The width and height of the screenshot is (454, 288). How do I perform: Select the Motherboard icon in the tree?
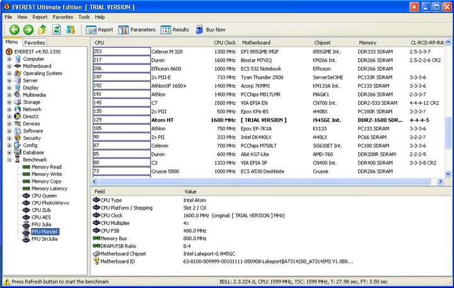tap(18, 66)
